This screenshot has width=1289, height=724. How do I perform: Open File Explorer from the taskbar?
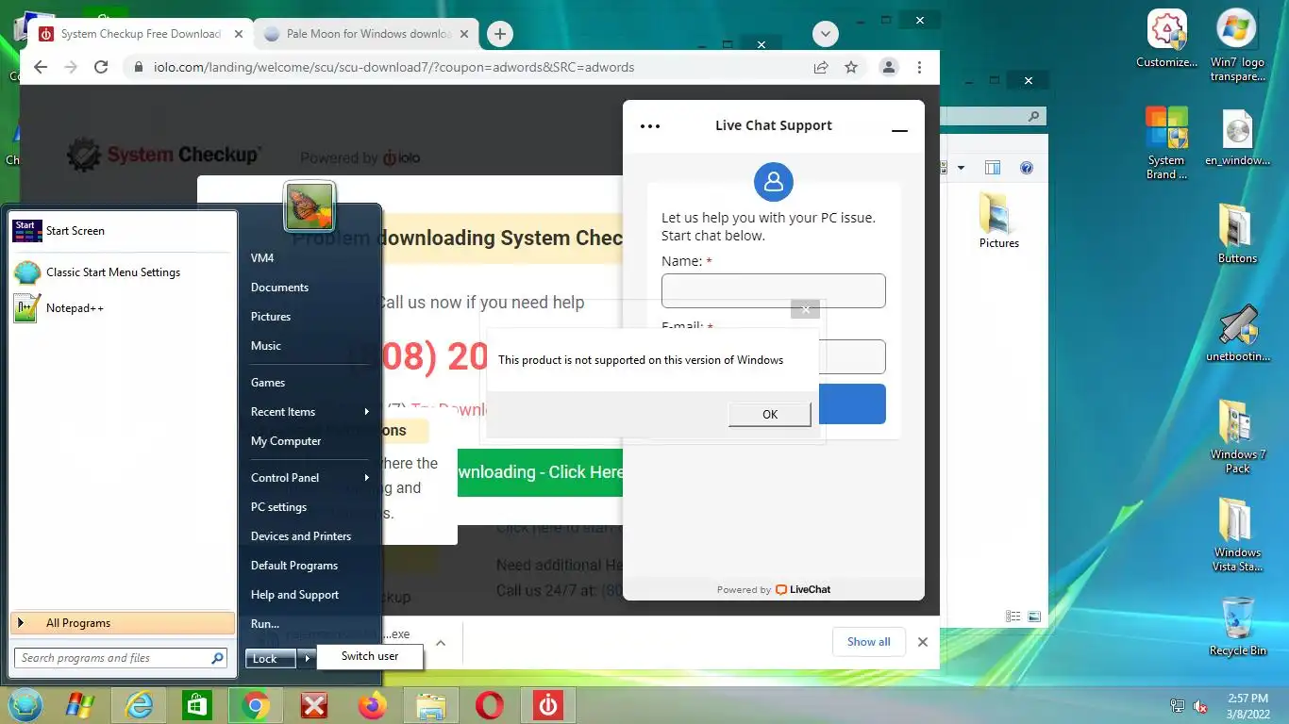pos(431,705)
